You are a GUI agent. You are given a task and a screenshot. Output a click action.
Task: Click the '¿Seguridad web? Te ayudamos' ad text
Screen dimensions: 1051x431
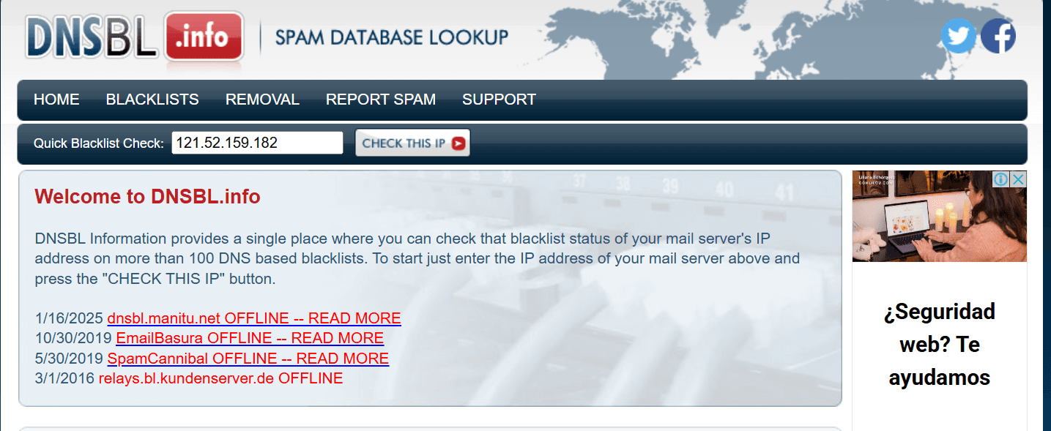[x=939, y=344]
